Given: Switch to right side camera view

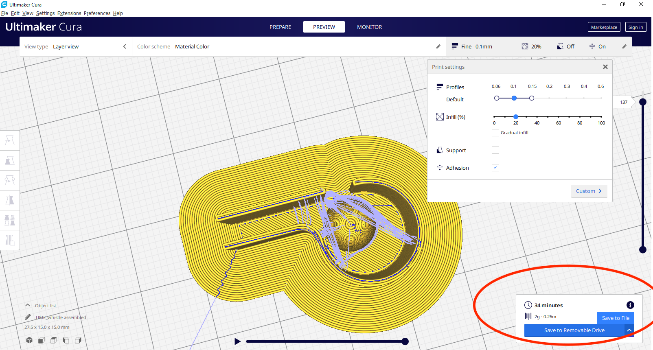Looking at the screenshot, I should pyautogui.click(x=78, y=340).
